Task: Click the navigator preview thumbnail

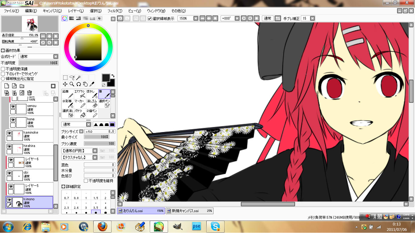Action: click(29, 24)
